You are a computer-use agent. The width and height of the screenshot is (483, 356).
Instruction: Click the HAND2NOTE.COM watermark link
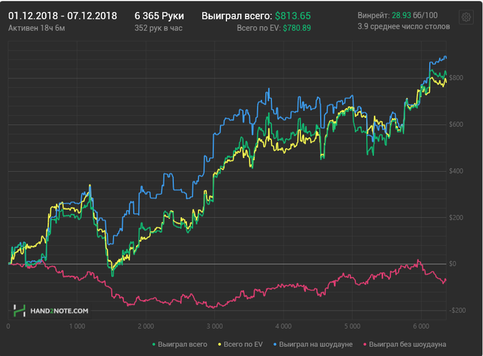click(x=59, y=310)
